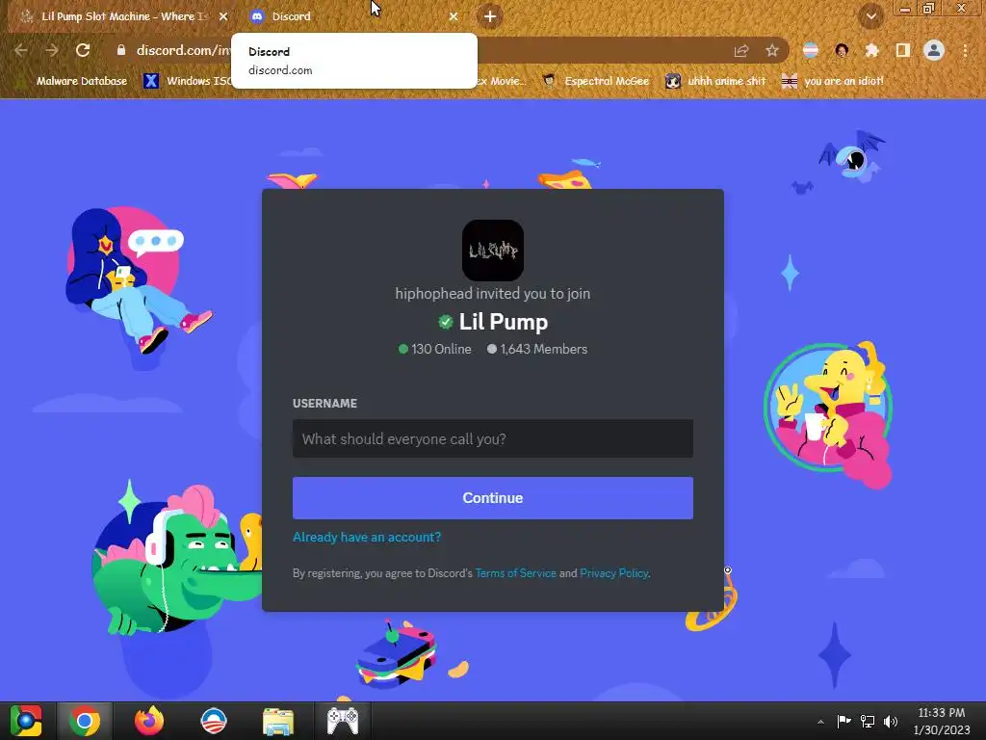Click the hiphophead invited you to join text
This screenshot has width=986, height=740.
(x=492, y=293)
